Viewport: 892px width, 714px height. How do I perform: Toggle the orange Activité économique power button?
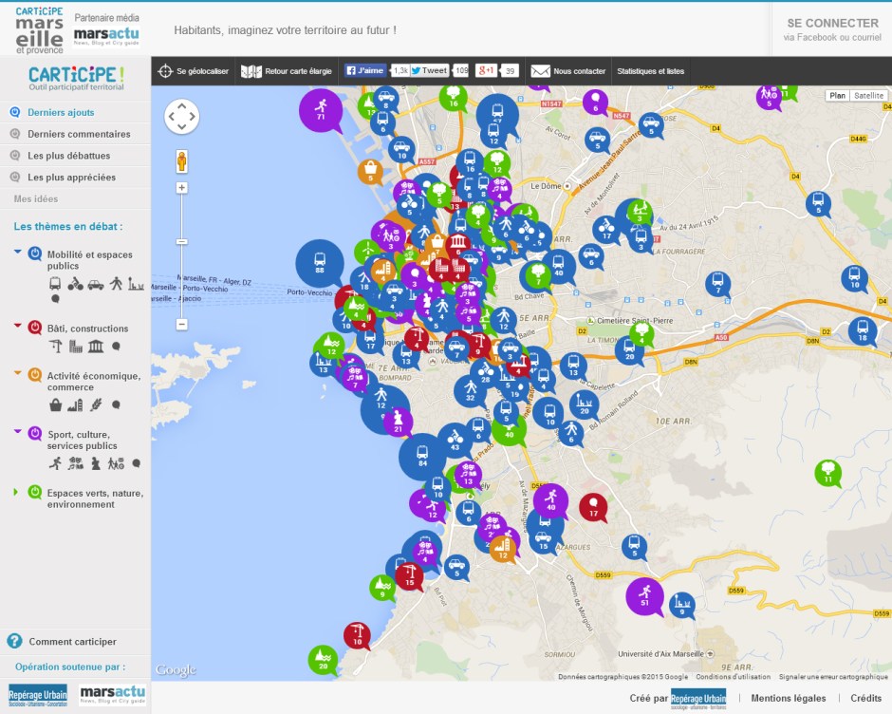35,376
